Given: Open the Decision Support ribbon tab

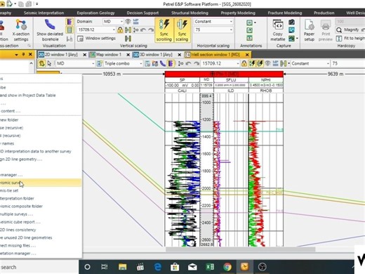Looking at the screenshot, I should pyautogui.click(x=142, y=13).
